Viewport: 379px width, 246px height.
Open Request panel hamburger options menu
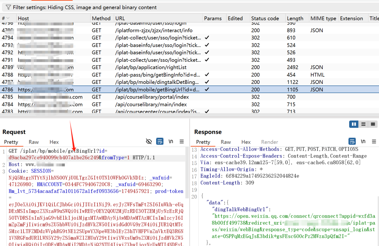(182, 141)
